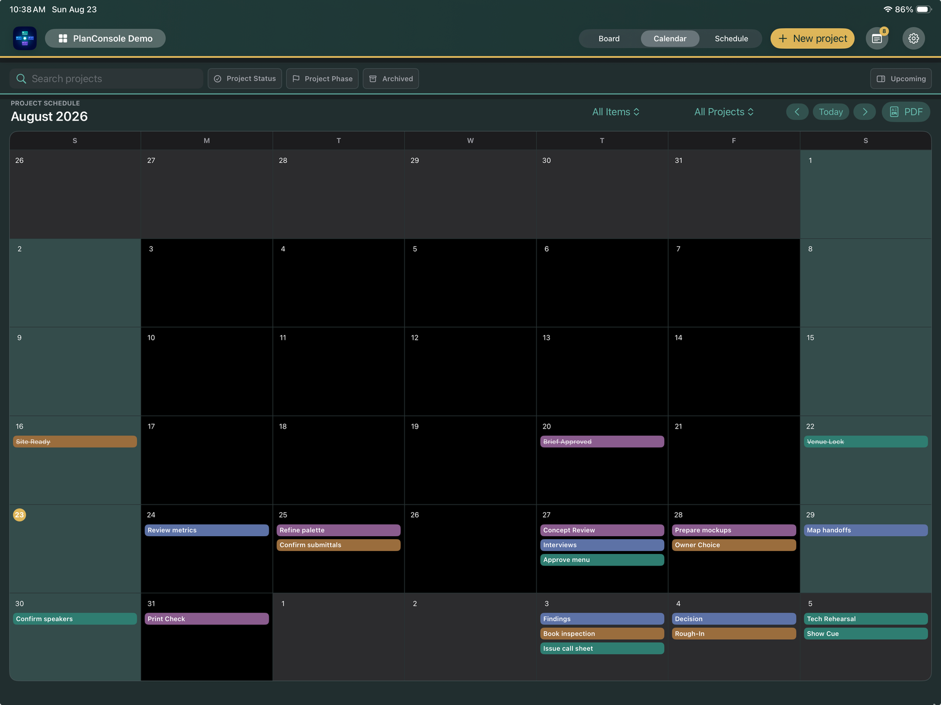The image size is (941, 705).
Task: Open the settings gear
Action: coord(913,38)
